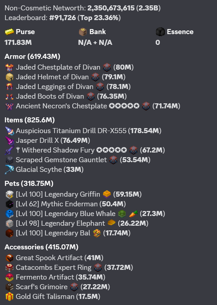Viewport: 217px width, 305px height.
Task: Click the Legendary Griffin pet icon
Action: coord(9,194)
